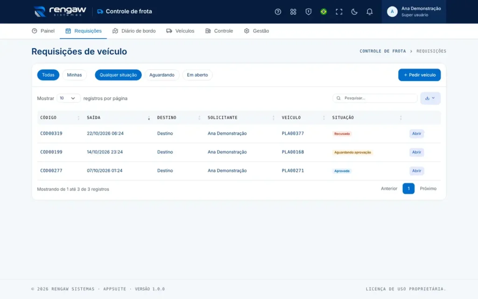Open the export download dropdown
478x299 pixels.
pos(430,98)
